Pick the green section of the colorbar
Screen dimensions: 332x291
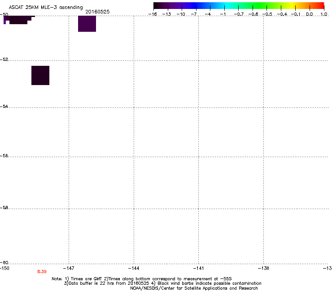coord(260,5)
